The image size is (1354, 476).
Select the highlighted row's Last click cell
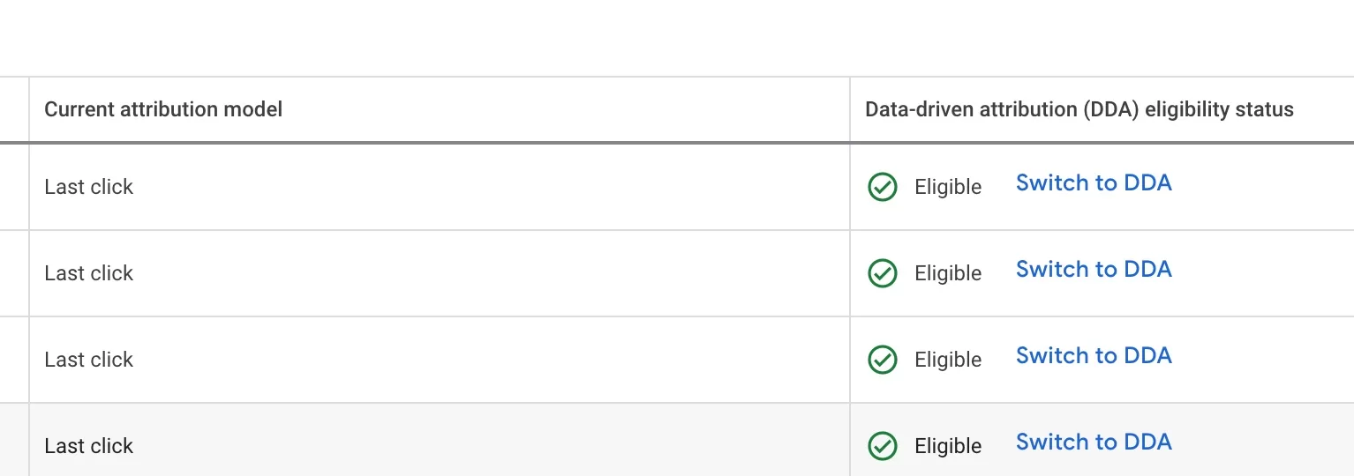(440, 440)
